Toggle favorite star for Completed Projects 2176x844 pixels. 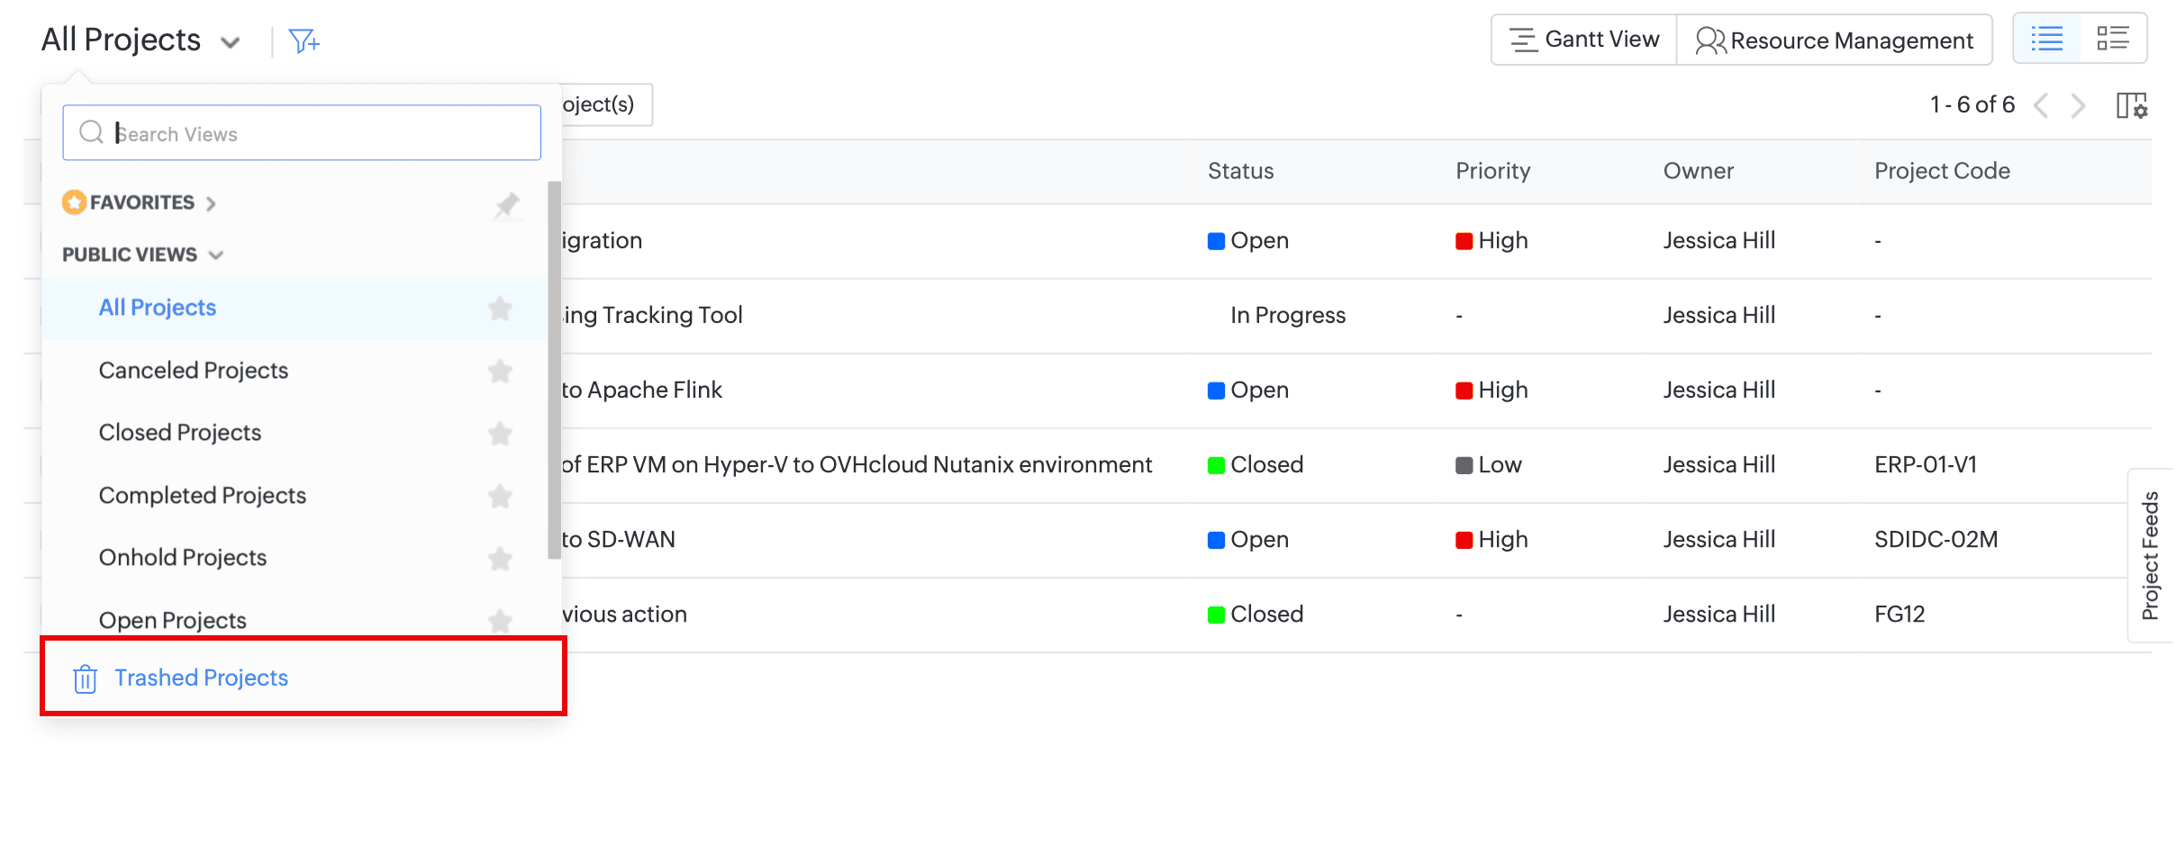tap(500, 496)
